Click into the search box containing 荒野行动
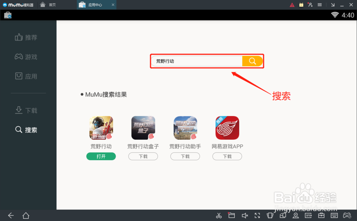The width and height of the screenshot is (357, 221). point(197,61)
